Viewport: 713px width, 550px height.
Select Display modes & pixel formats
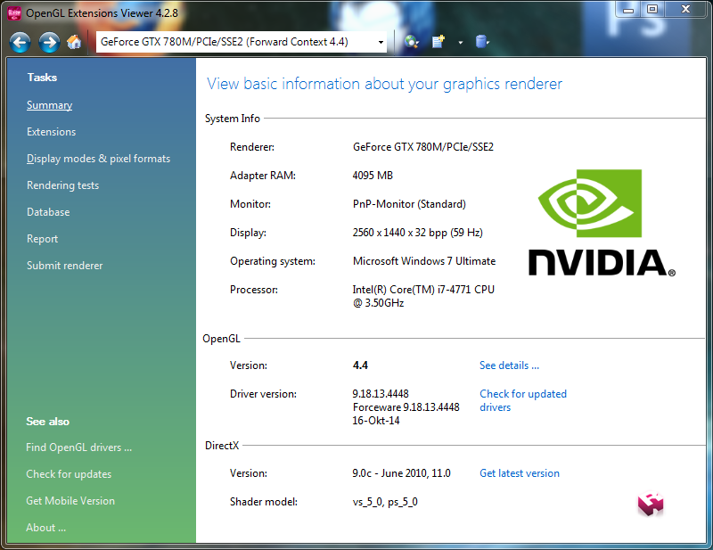pyautogui.click(x=98, y=159)
